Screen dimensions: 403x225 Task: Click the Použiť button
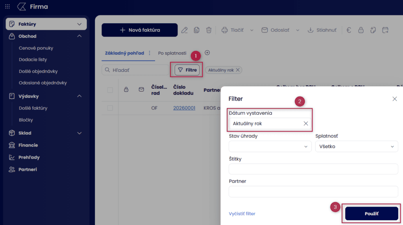(x=372, y=214)
